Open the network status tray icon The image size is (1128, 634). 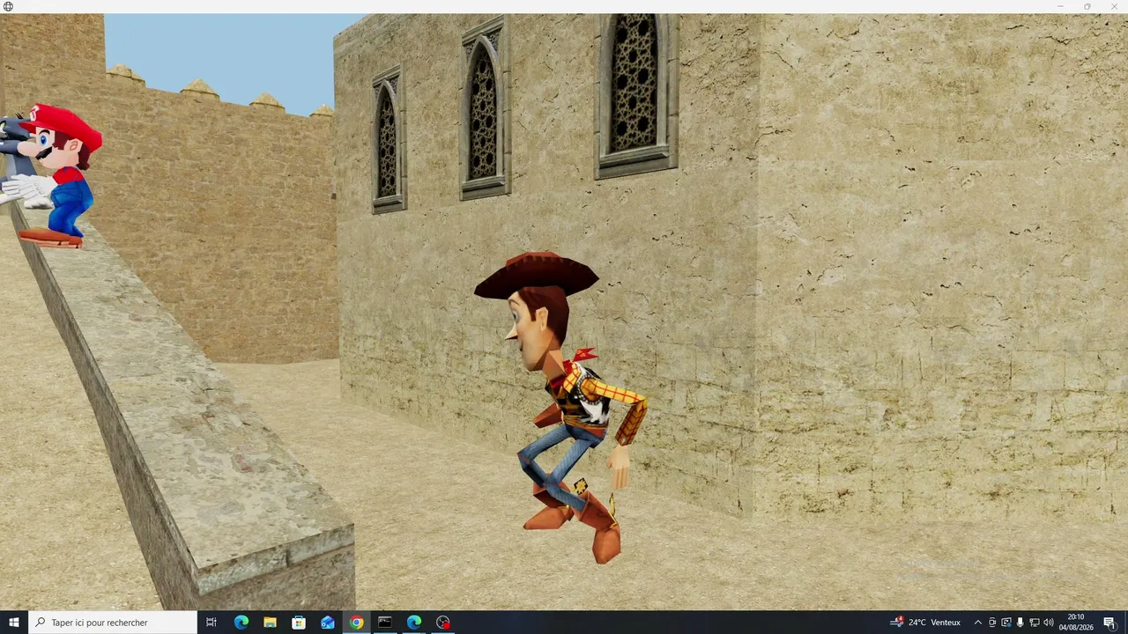click(x=1035, y=623)
